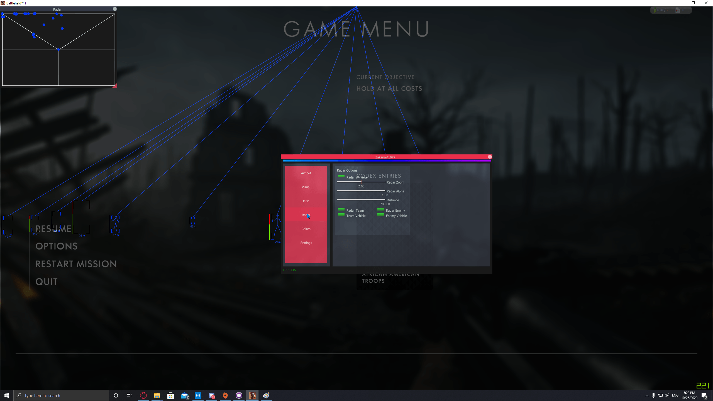Open Task View on the taskbar
Image resolution: width=713 pixels, height=401 pixels.
(x=129, y=395)
